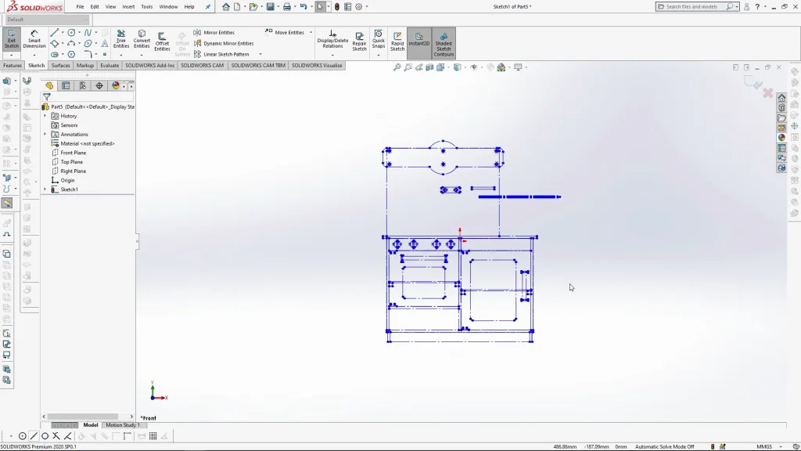Click the Exit Sketch button
Screen dimensions: 801x451
point(12,41)
